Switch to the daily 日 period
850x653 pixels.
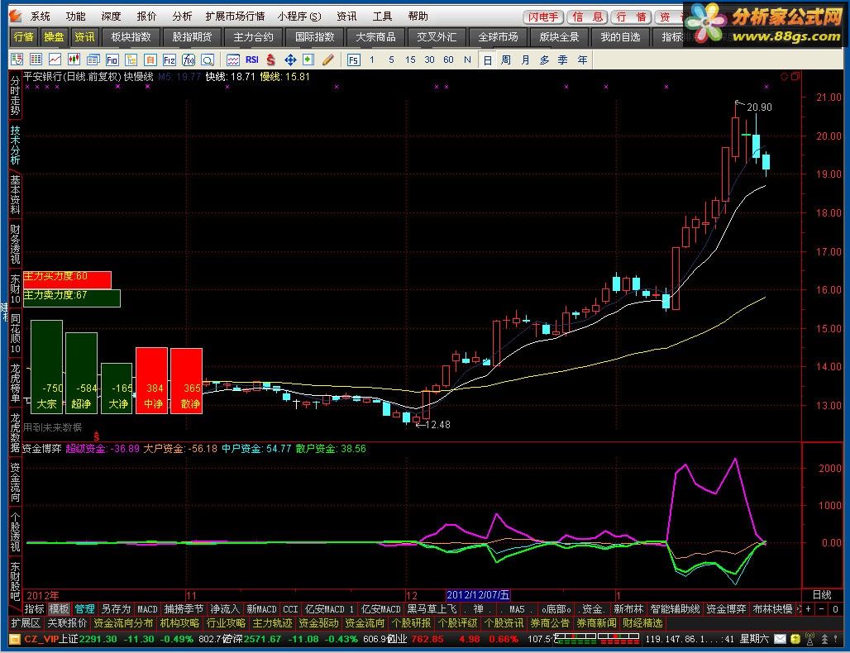click(487, 60)
